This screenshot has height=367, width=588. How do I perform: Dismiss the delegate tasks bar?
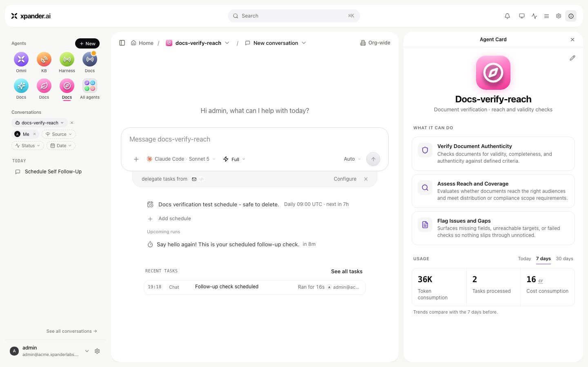pyautogui.click(x=366, y=179)
